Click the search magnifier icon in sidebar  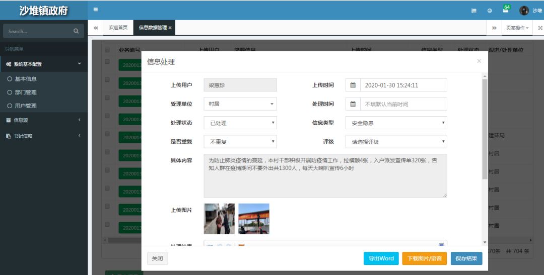click(76, 31)
